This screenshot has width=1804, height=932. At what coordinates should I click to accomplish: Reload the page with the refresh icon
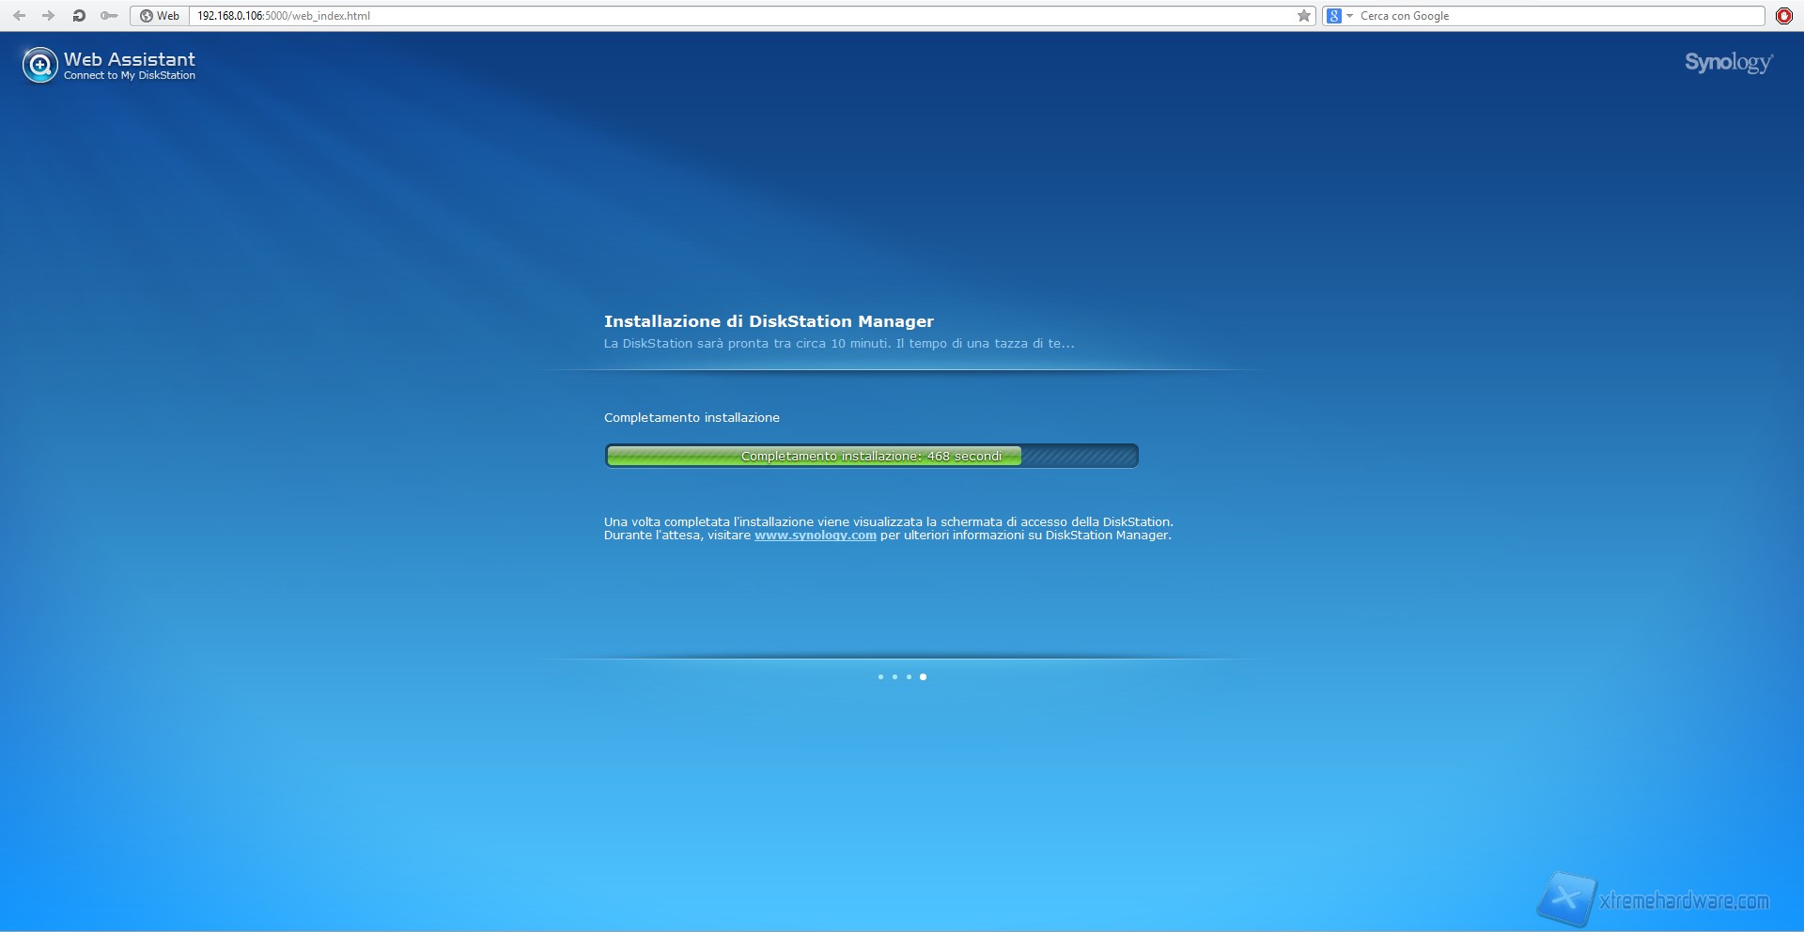[79, 16]
